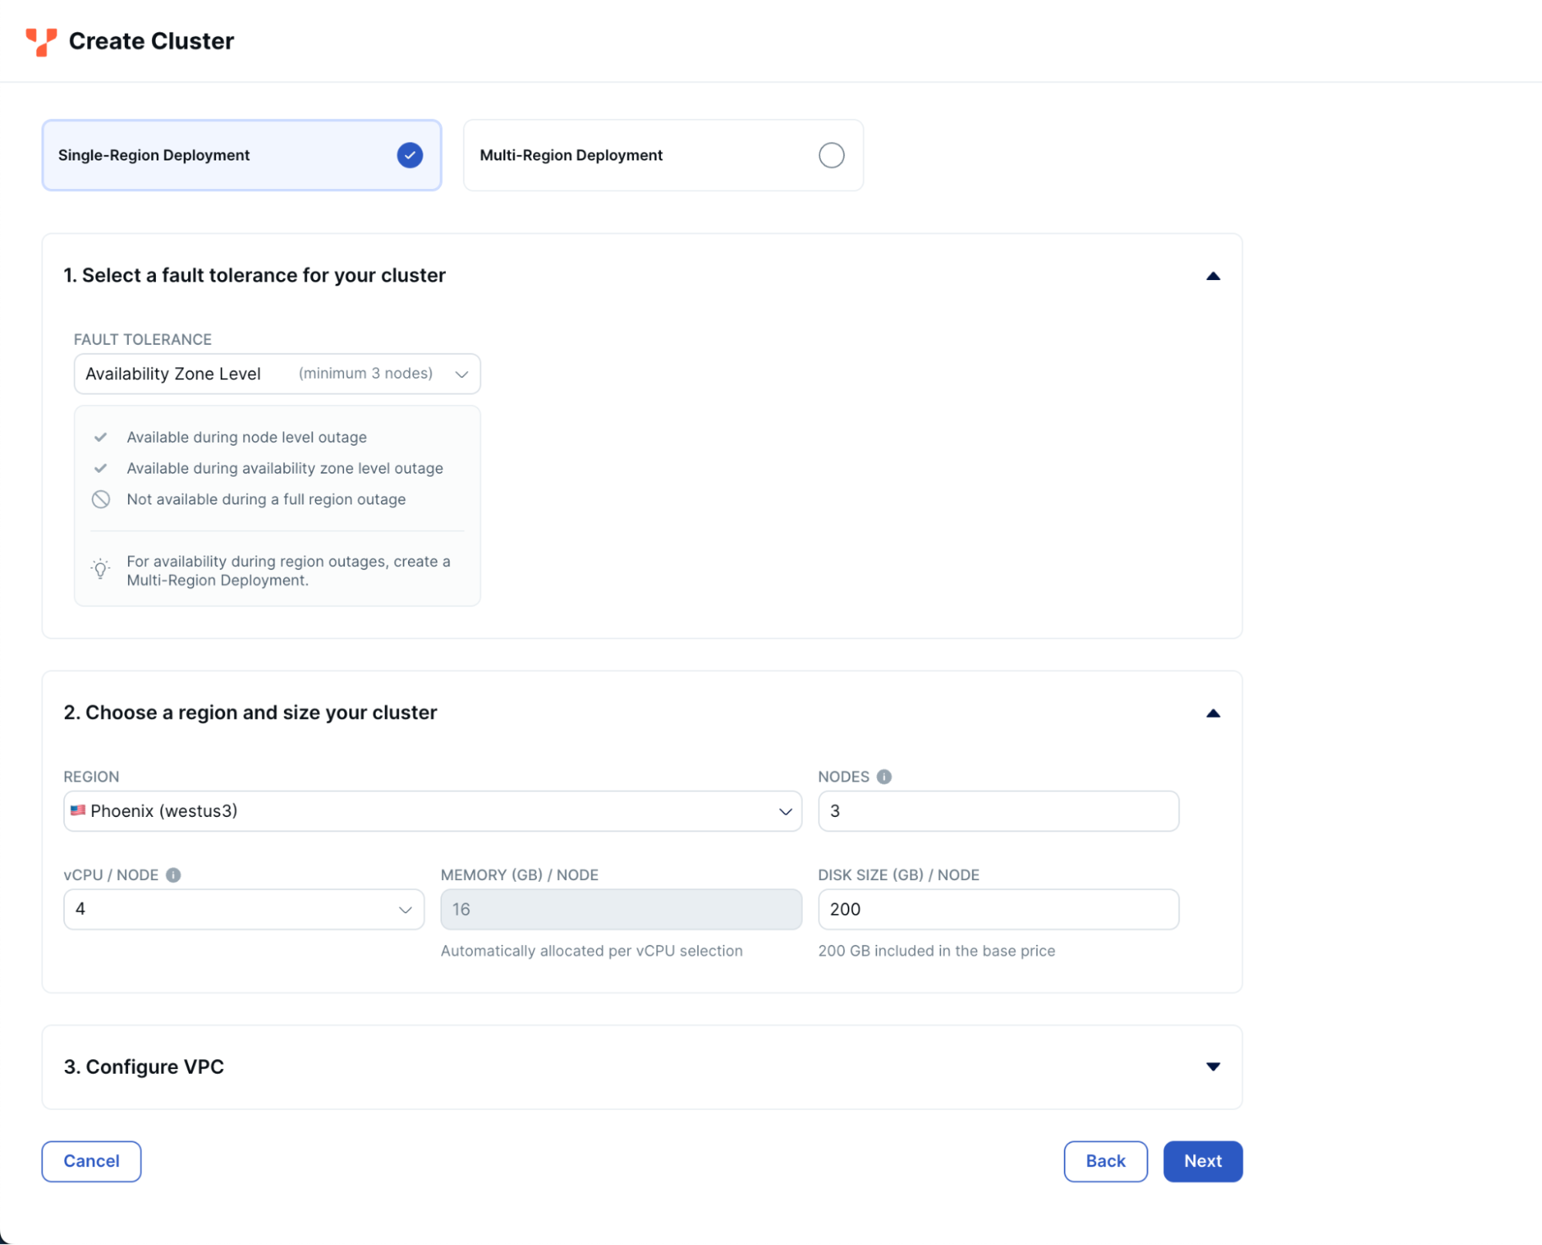Click the info icon beside vCPU / NODE
The width and height of the screenshot is (1542, 1245).
pos(173,875)
